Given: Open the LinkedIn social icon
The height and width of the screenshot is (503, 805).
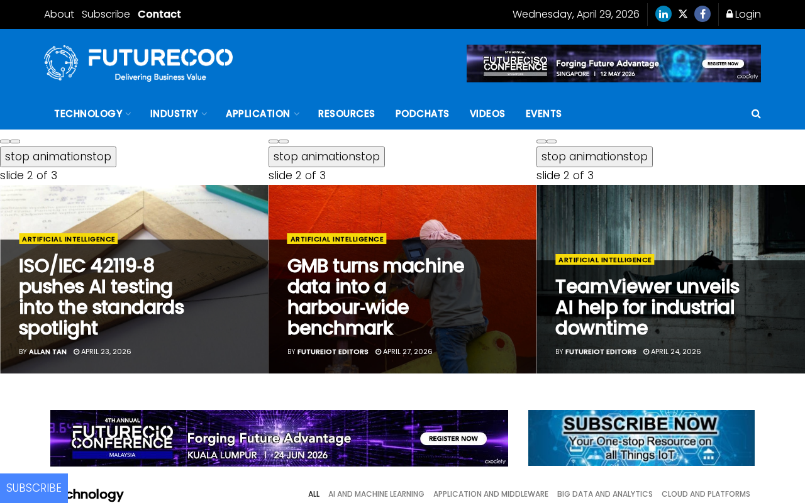Looking at the screenshot, I should [x=663, y=14].
